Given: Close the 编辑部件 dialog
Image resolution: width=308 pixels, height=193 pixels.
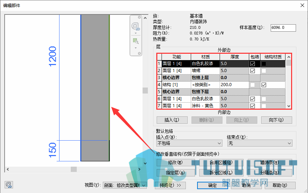Looking at the screenshot, I should [302, 5].
